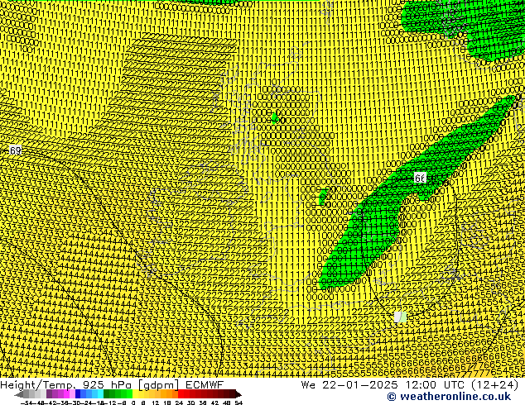525x405 pixels.
Task: Click the 'Height/Temp. 925 hPa [gdpm] ECMWF' title
Action: click(x=112, y=385)
